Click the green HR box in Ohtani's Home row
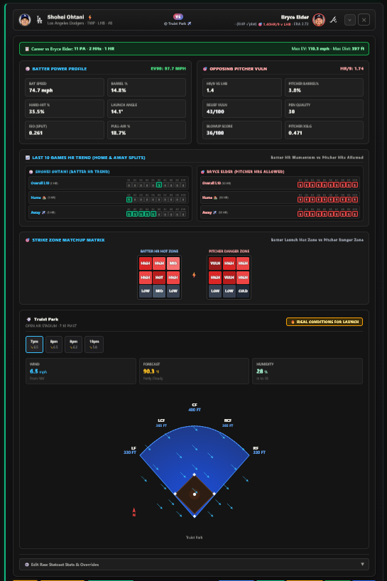Image resolution: width=387 pixels, height=581 pixels. (129, 200)
